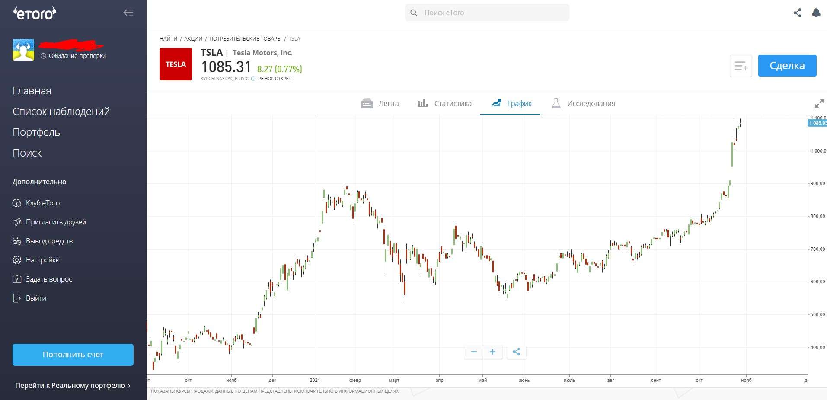Click Пополнить счет button
The width and height of the screenshot is (827, 400).
[x=73, y=355]
